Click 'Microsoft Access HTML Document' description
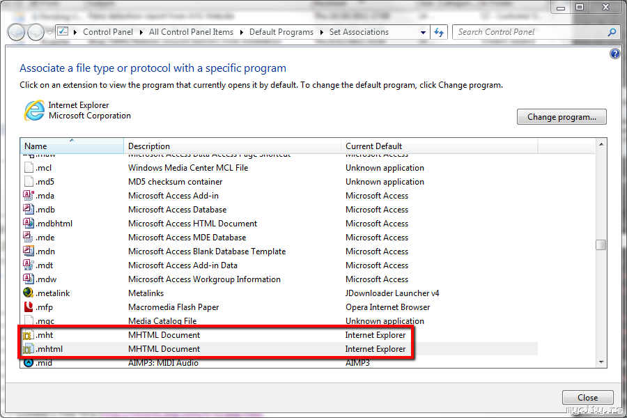 (x=192, y=224)
